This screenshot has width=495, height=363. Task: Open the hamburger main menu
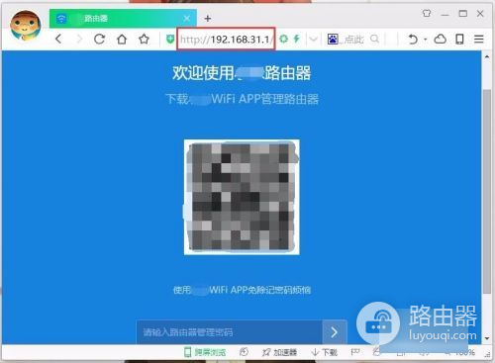(x=479, y=39)
